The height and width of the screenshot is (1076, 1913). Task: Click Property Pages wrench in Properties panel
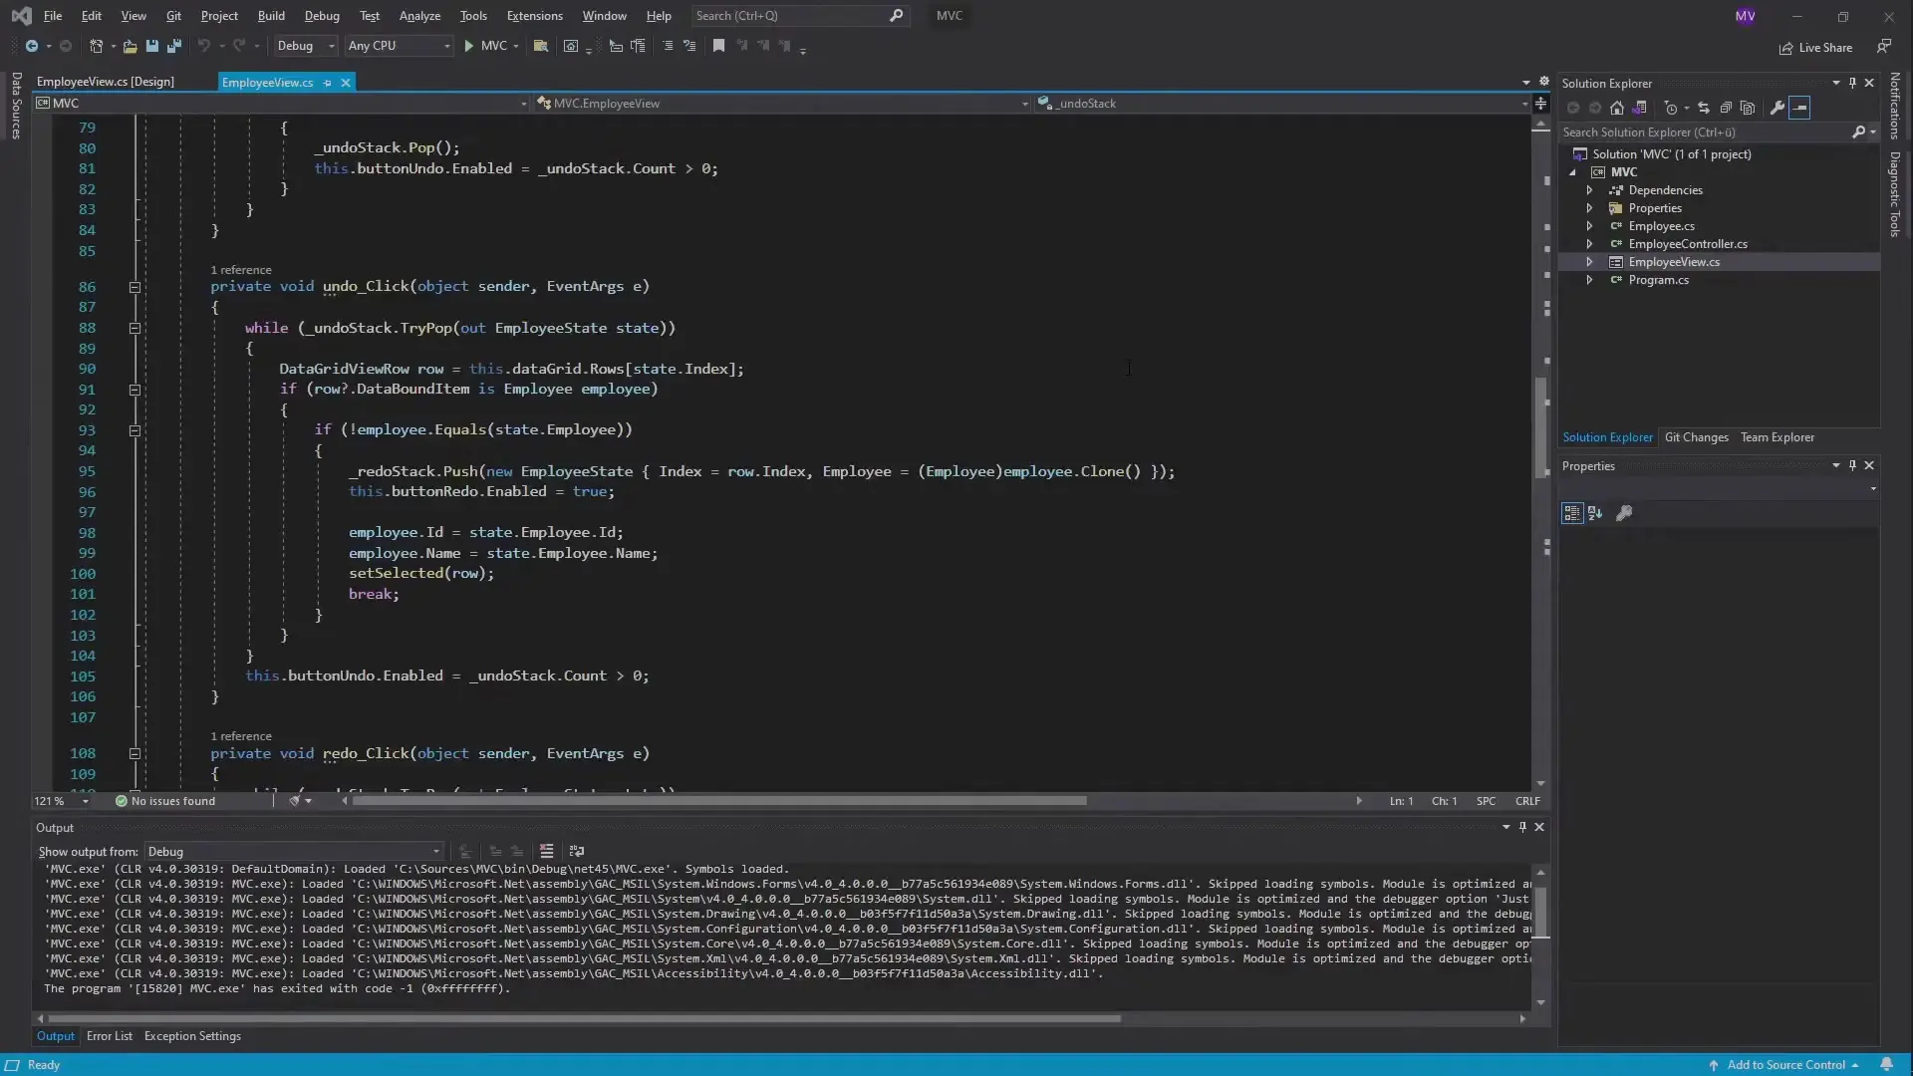pos(1624,513)
